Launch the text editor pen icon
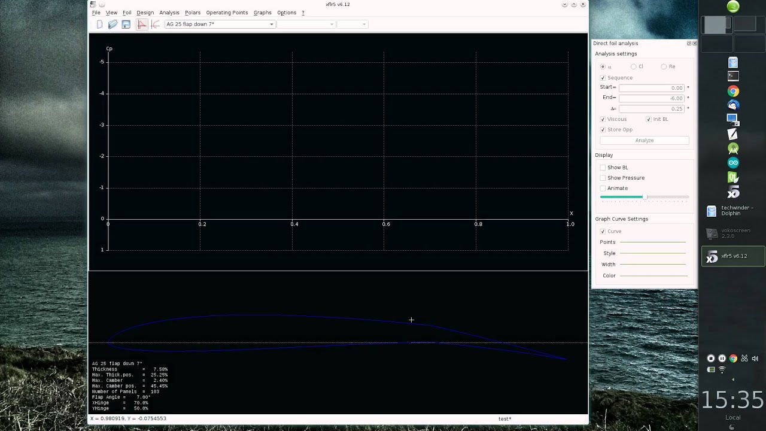The image size is (766, 431). tap(733, 134)
